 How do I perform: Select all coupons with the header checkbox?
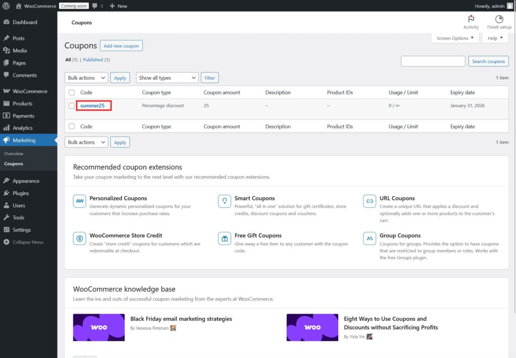tap(71, 92)
